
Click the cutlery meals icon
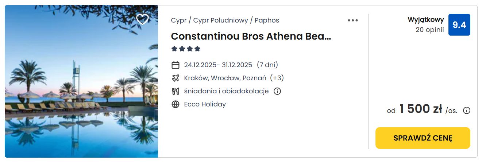pyautogui.click(x=176, y=91)
